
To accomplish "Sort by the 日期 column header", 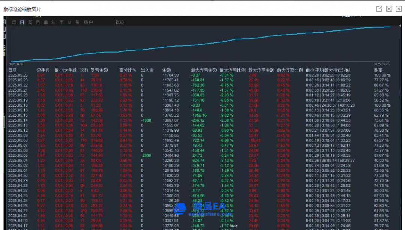I will tap(12, 70).
